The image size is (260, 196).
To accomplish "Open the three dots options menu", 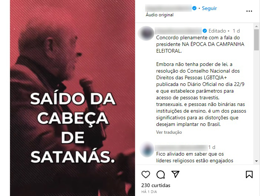I will 249,11.
